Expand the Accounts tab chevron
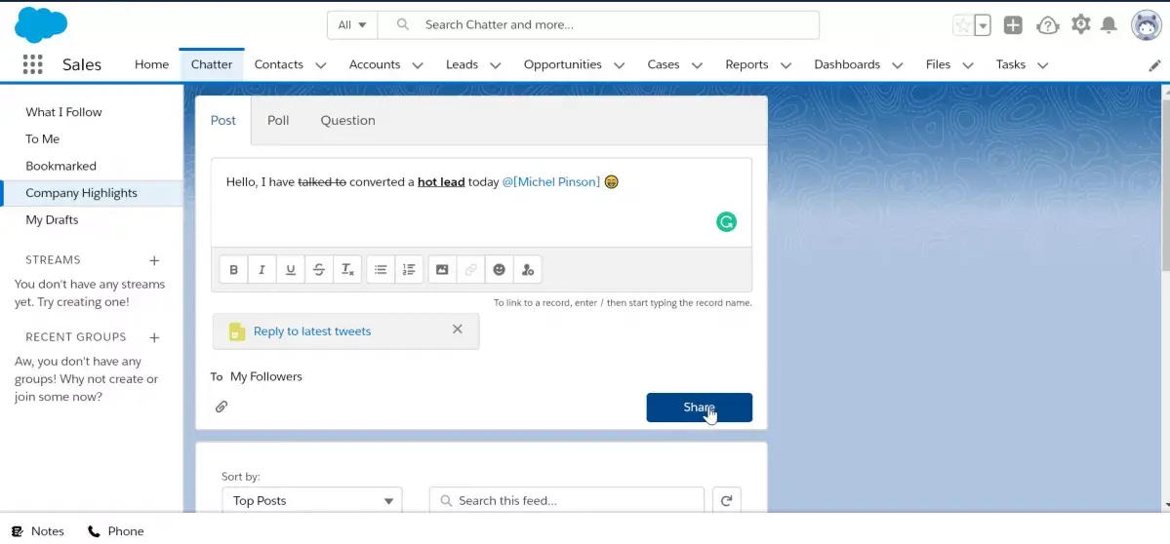This screenshot has height=544, width=1170. pyautogui.click(x=418, y=65)
